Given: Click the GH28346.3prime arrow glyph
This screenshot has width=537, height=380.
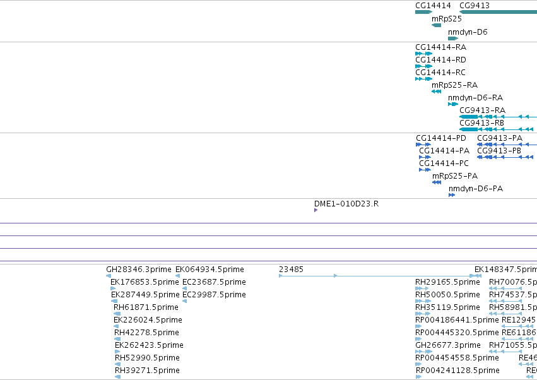Looking at the screenshot, I should [x=109, y=276].
